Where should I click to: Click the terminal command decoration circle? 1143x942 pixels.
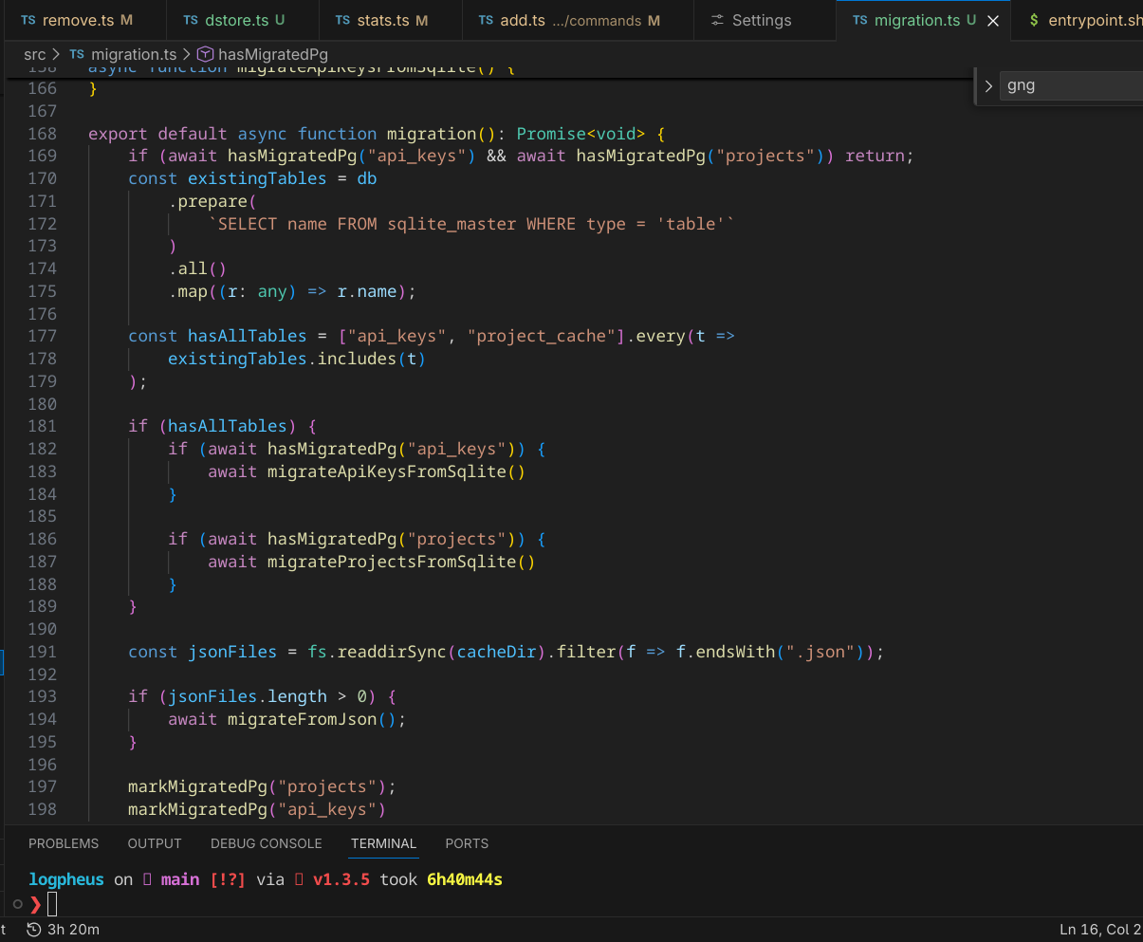pos(18,904)
